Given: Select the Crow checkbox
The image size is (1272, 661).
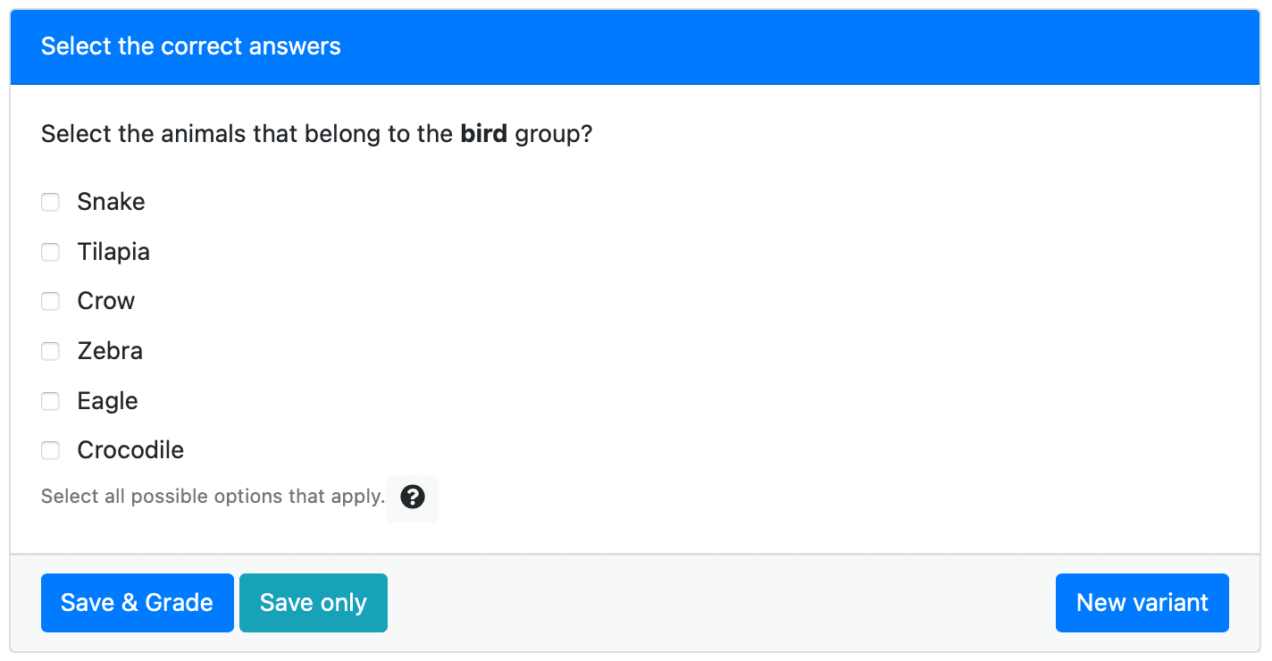Looking at the screenshot, I should (50, 301).
